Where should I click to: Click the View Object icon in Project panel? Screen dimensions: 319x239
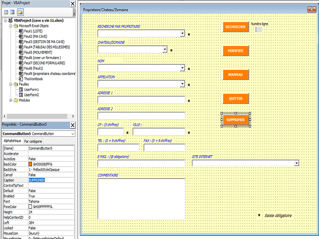(x=13, y=12)
